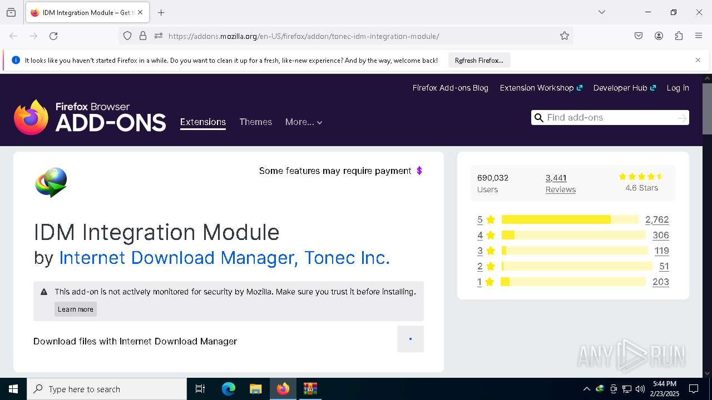Click the 3-star rating bar
Viewport: 712px width, 400px height.
point(575,251)
